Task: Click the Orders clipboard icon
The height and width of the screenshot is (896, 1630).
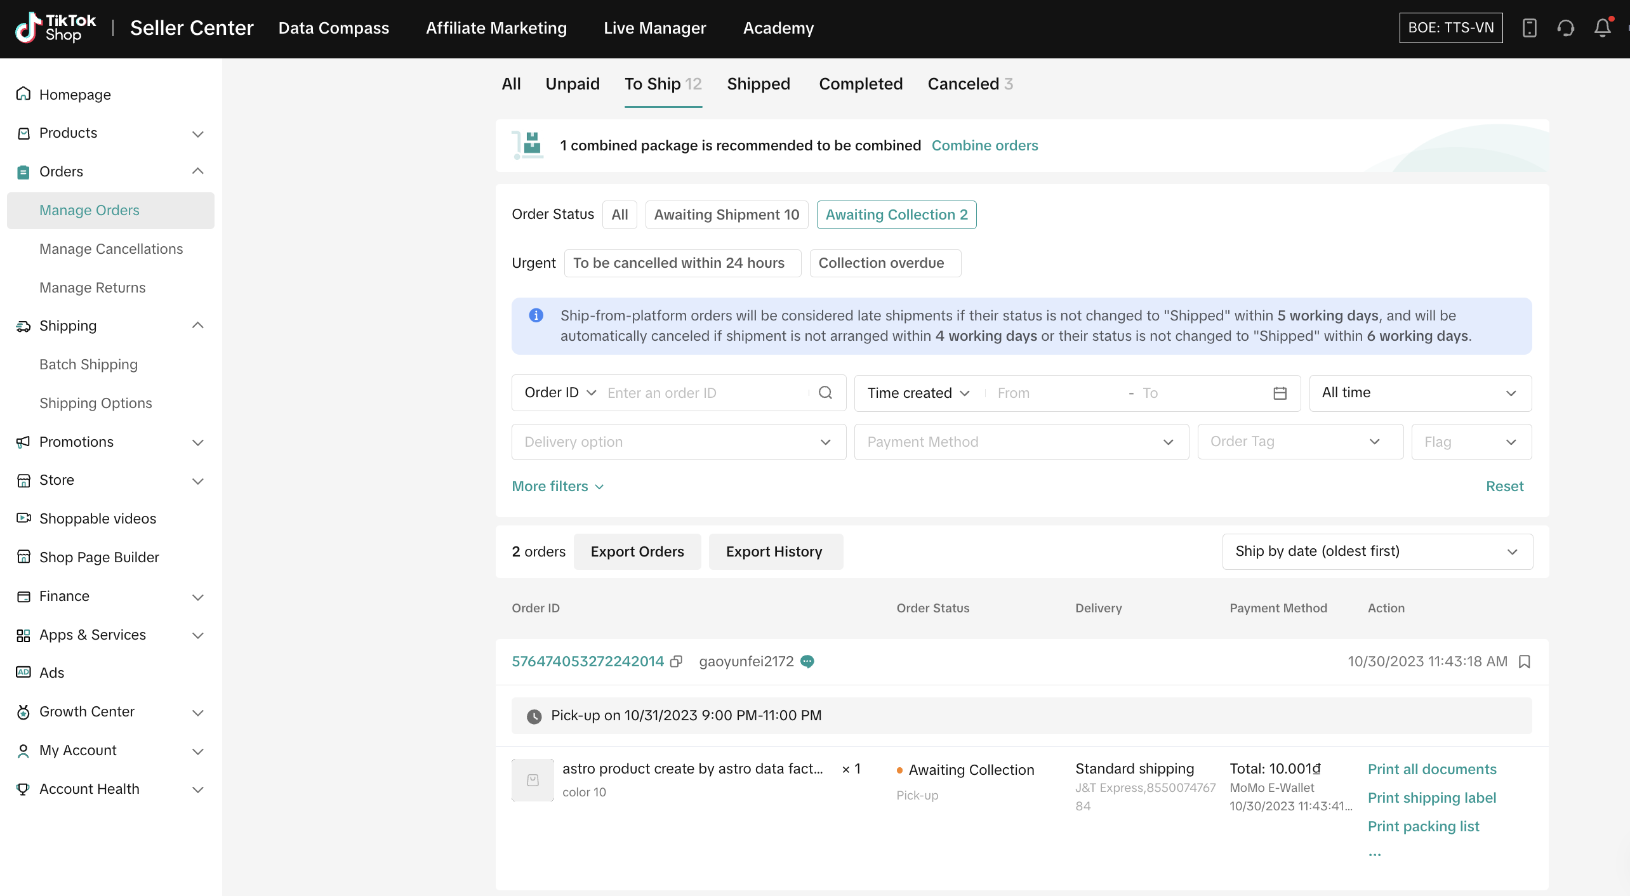Action: tap(23, 172)
